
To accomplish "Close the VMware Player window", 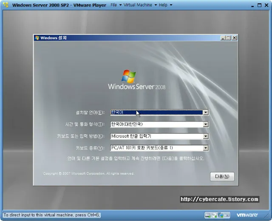I will (x=266, y=5).
